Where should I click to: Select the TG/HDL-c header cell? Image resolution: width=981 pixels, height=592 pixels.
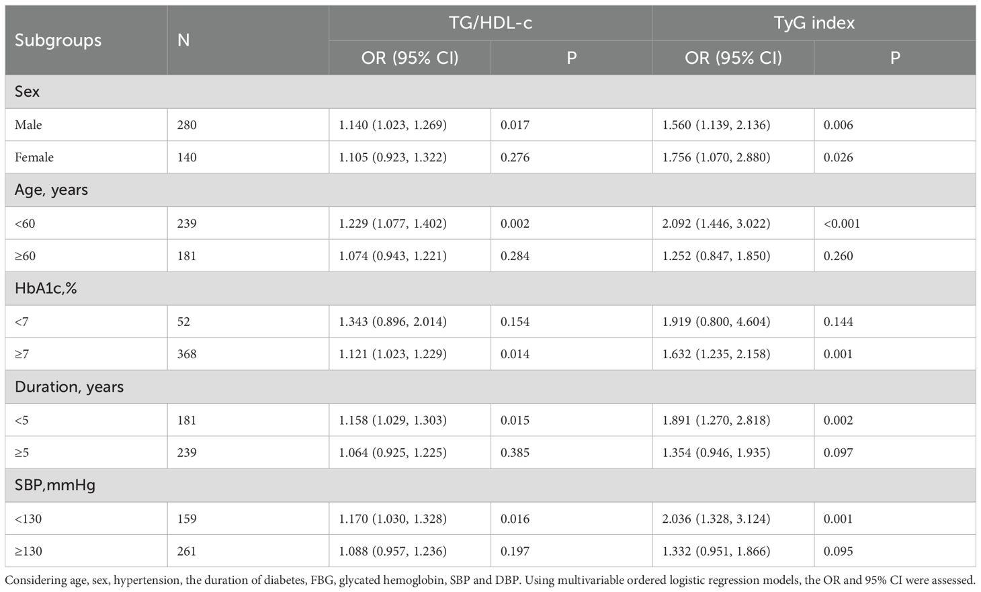(490, 23)
